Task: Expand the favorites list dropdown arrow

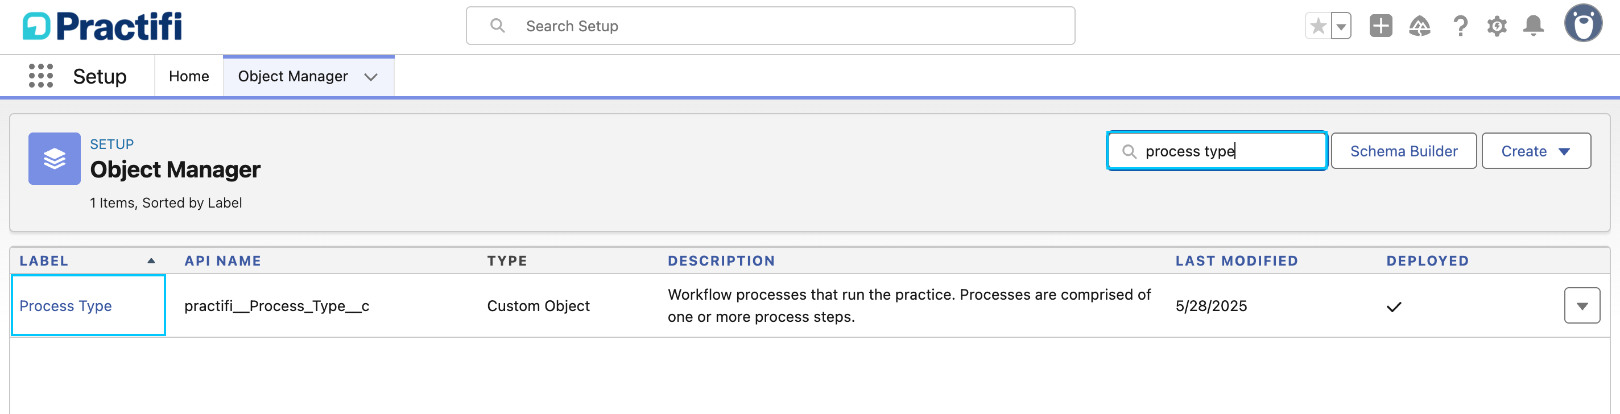Action: 1341,26
